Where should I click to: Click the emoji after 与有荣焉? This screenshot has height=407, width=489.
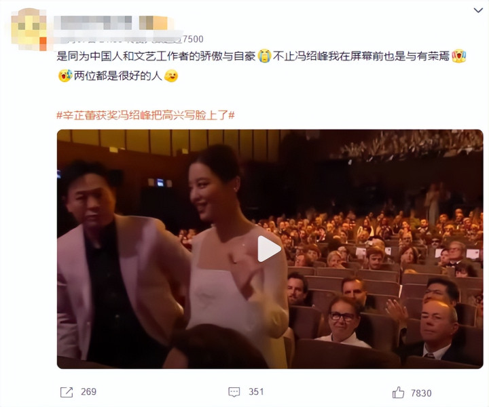point(458,56)
